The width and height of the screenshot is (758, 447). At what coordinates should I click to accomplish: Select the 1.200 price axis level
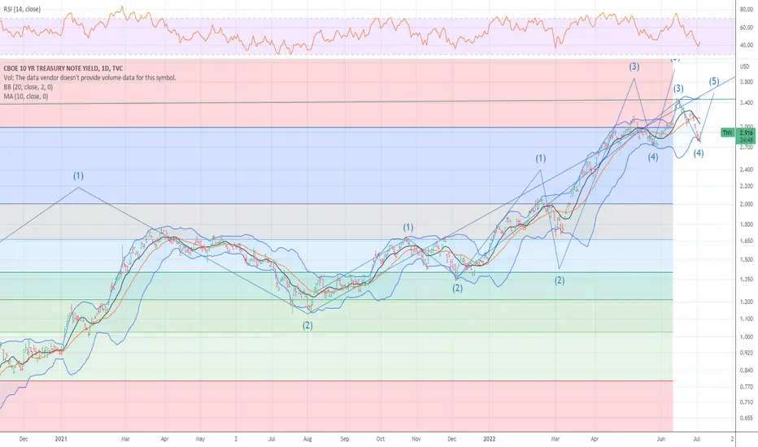point(746,302)
